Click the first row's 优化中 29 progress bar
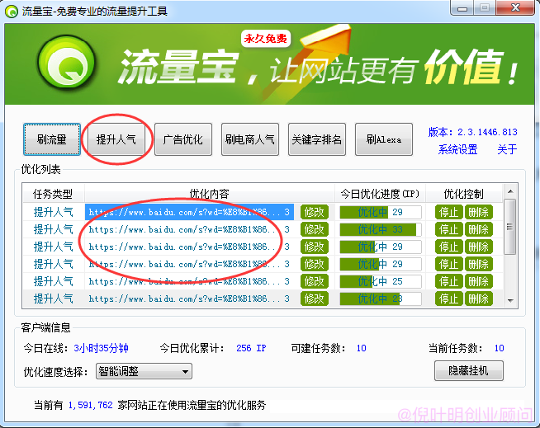The width and height of the screenshot is (540, 428). click(381, 212)
